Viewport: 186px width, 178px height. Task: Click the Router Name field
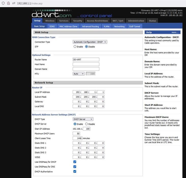[x=86, y=59]
